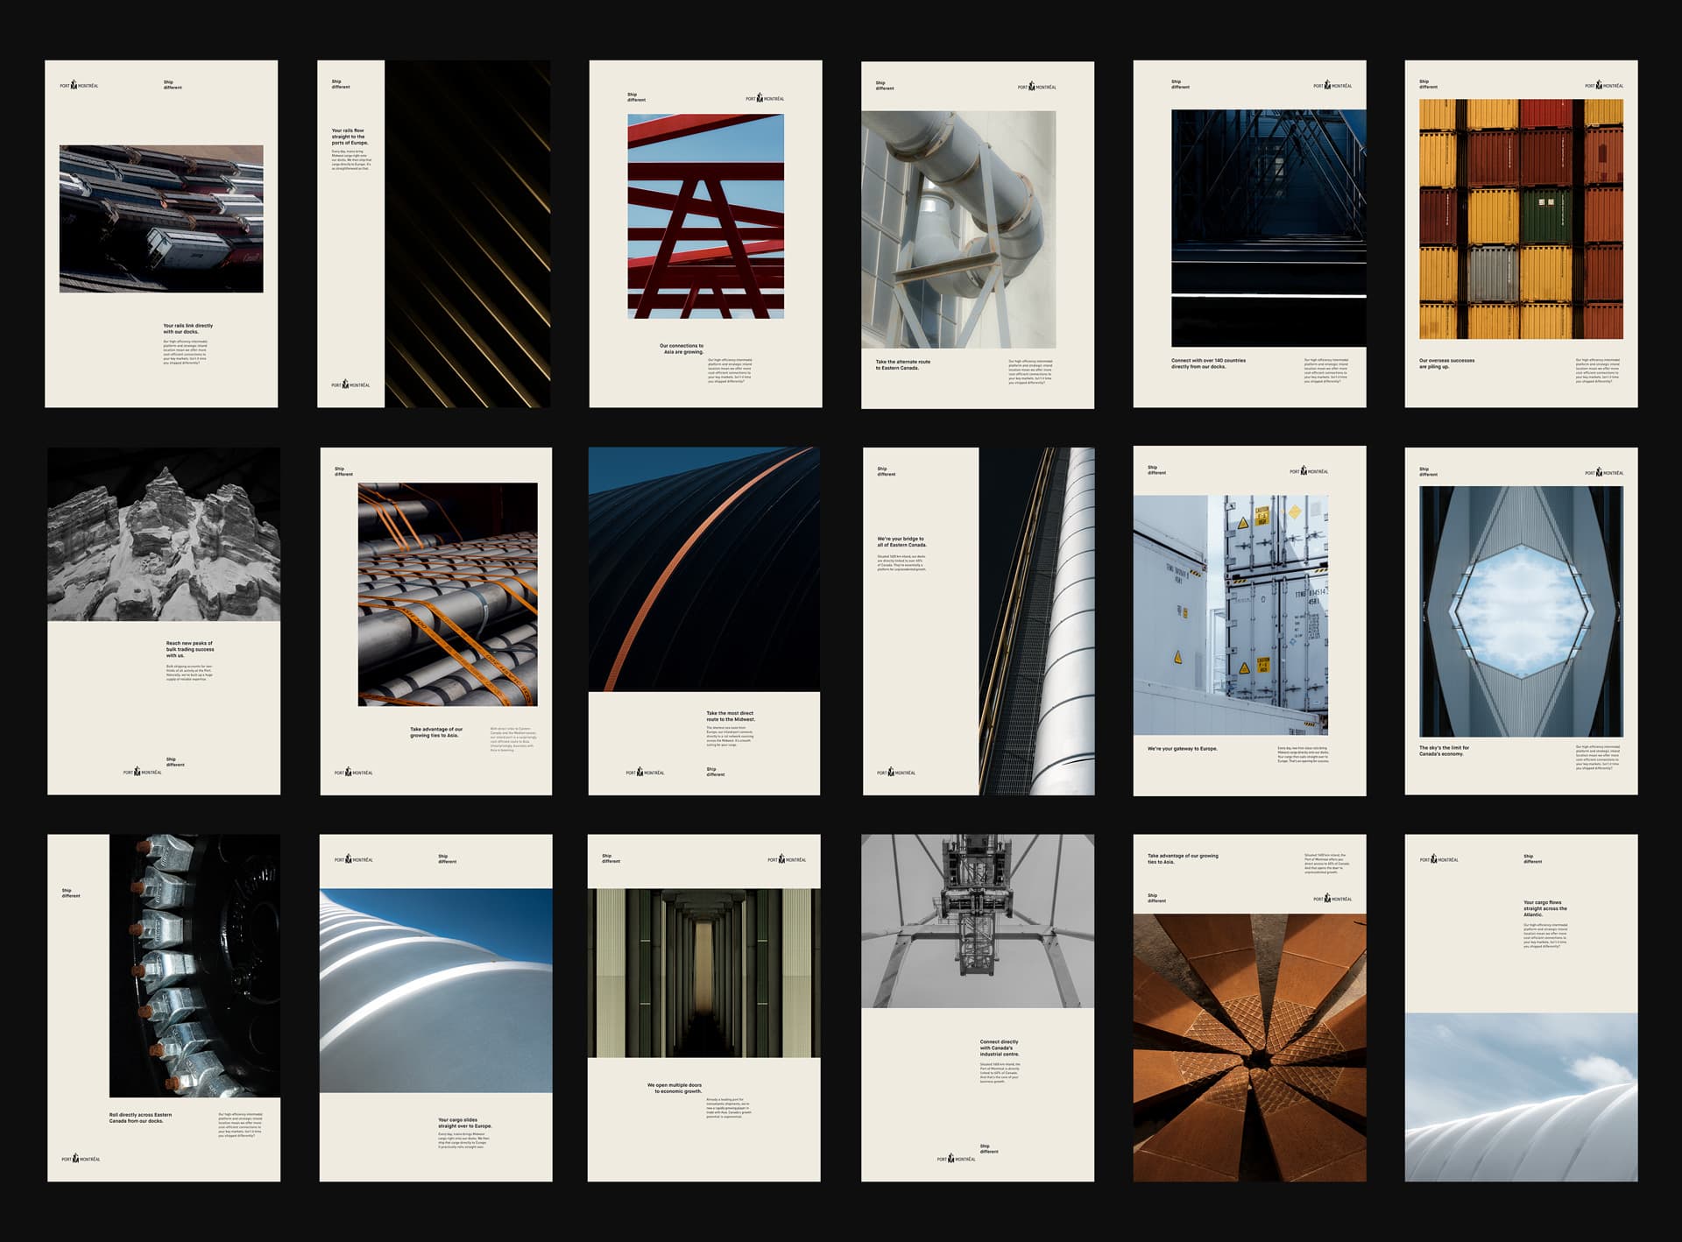Image resolution: width=1682 pixels, height=1242 pixels.
Task: Open the pipes with orange straps photo
Action: [448, 594]
